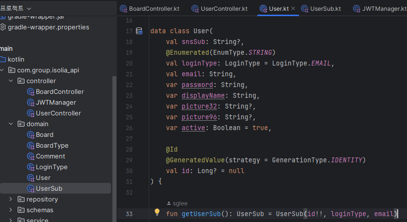Click the database entity gutter icon on line 17

coord(139,31)
